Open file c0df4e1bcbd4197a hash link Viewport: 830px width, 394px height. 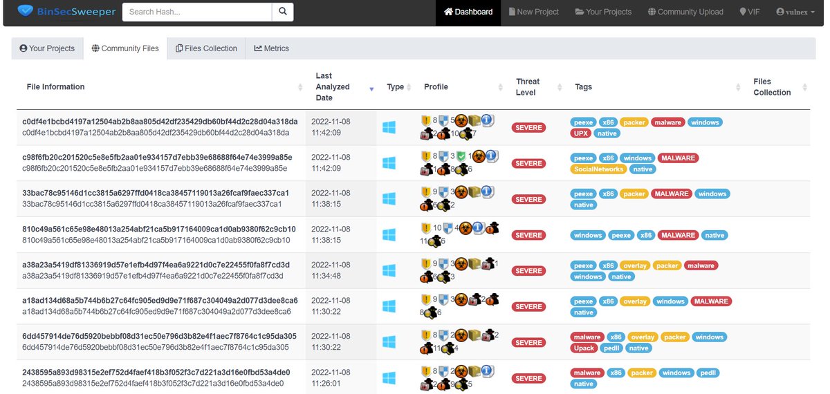[x=160, y=122]
